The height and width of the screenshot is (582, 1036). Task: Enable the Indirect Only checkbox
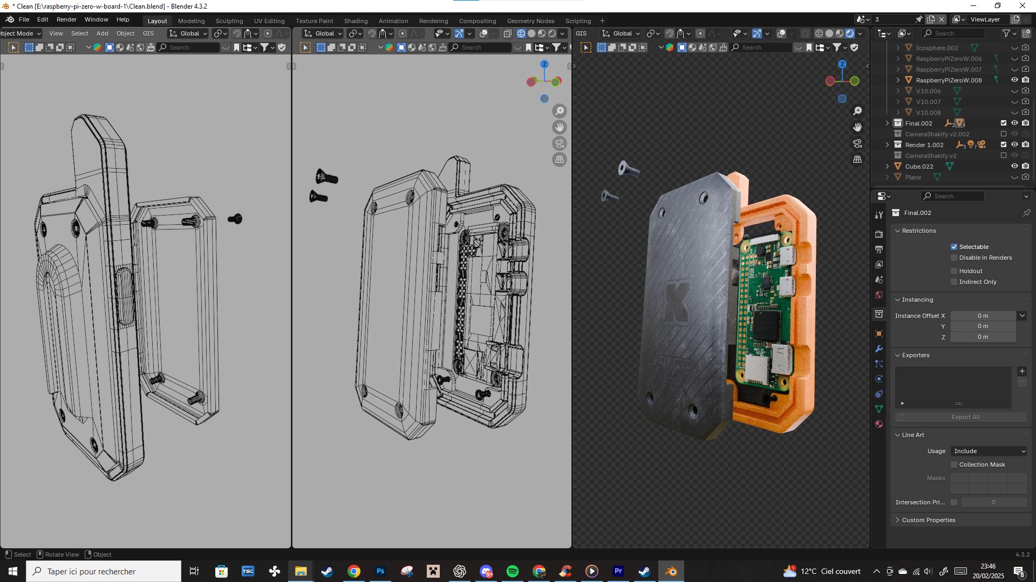click(x=954, y=282)
